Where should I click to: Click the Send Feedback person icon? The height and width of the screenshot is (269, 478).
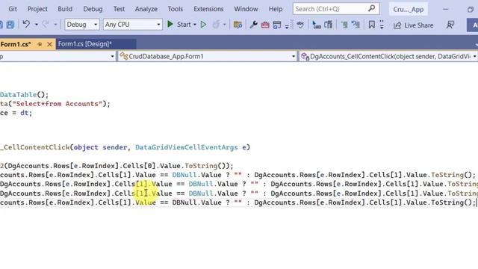coord(450,25)
